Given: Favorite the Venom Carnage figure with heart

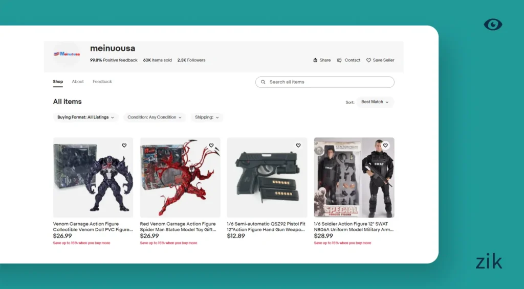Looking at the screenshot, I should point(124,146).
